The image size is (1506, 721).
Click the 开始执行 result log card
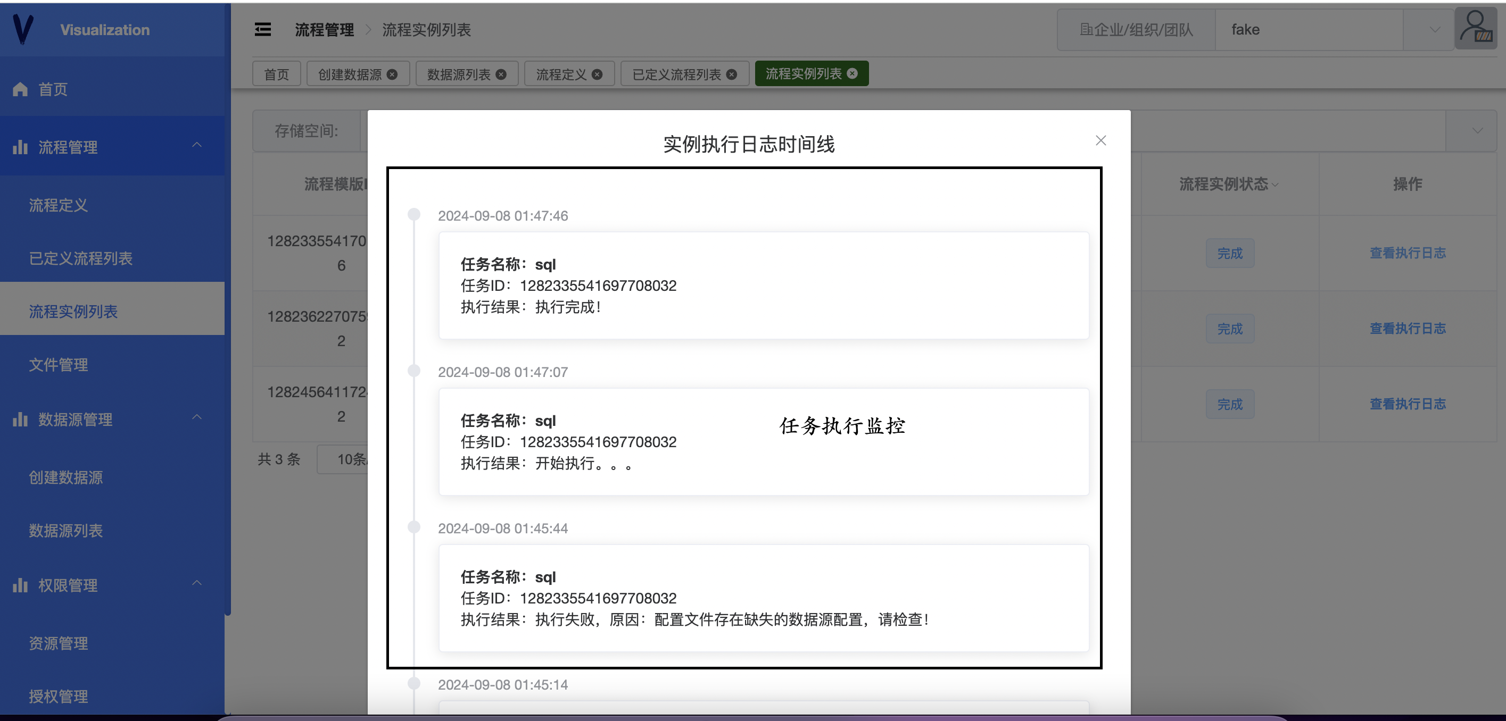tap(764, 442)
